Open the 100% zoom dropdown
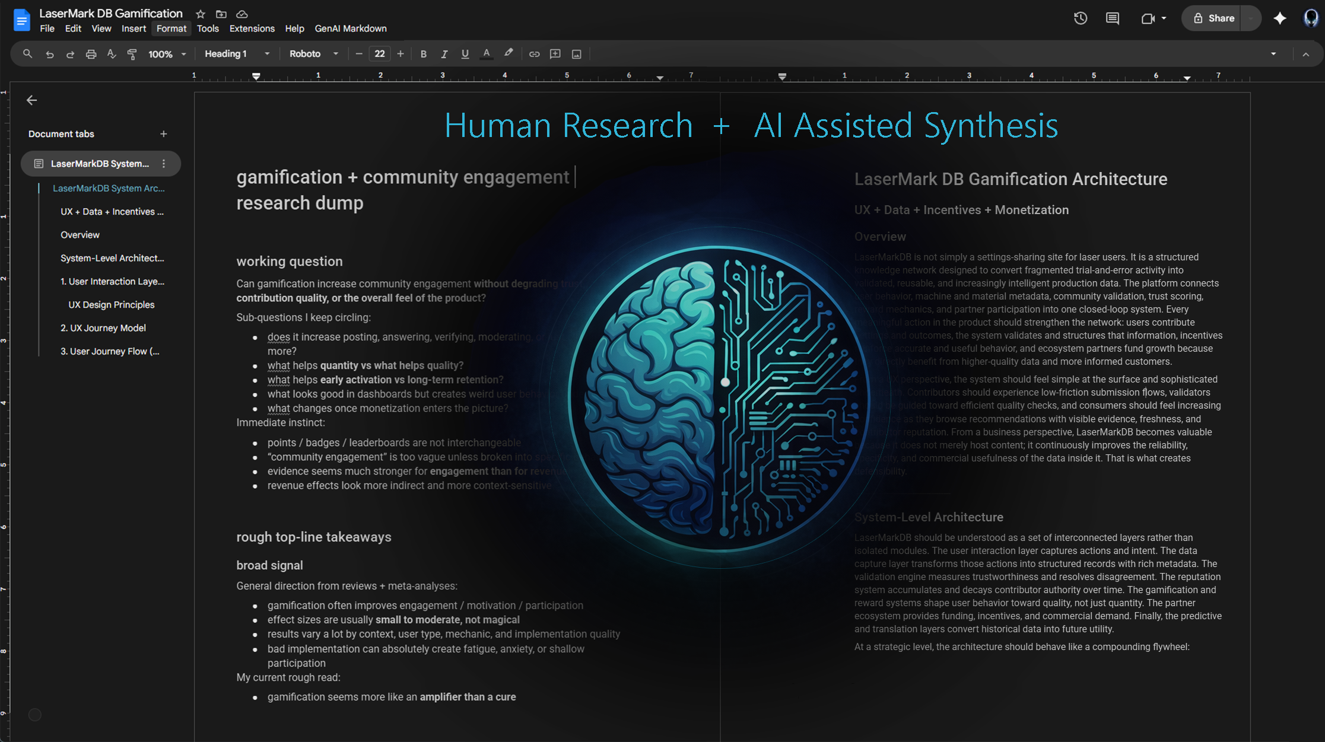1325x742 pixels. pyautogui.click(x=167, y=54)
